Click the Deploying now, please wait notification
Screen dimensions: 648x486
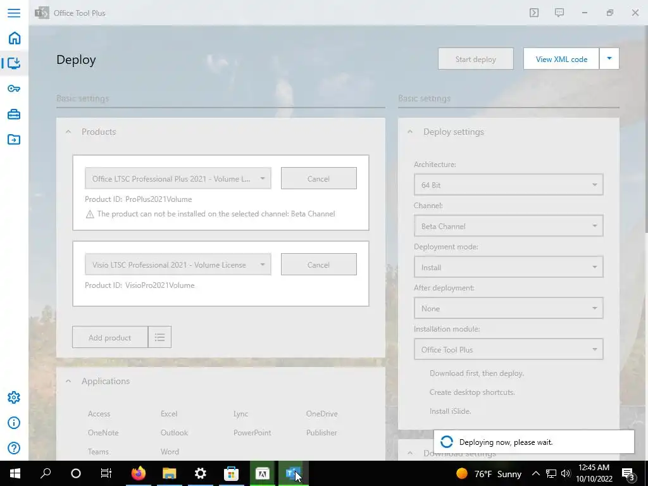pyautogui.click(x=534, y=442)
